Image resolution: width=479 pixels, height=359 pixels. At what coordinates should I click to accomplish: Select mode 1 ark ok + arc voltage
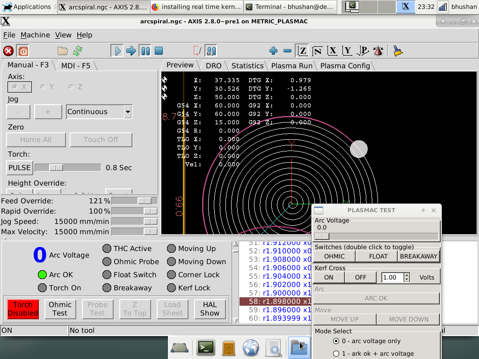coord(336,354)
